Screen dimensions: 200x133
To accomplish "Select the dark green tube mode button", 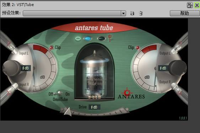I will [101, 38].
